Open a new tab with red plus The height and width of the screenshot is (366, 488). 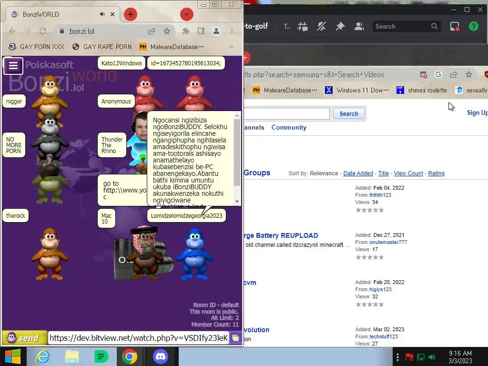131,14
